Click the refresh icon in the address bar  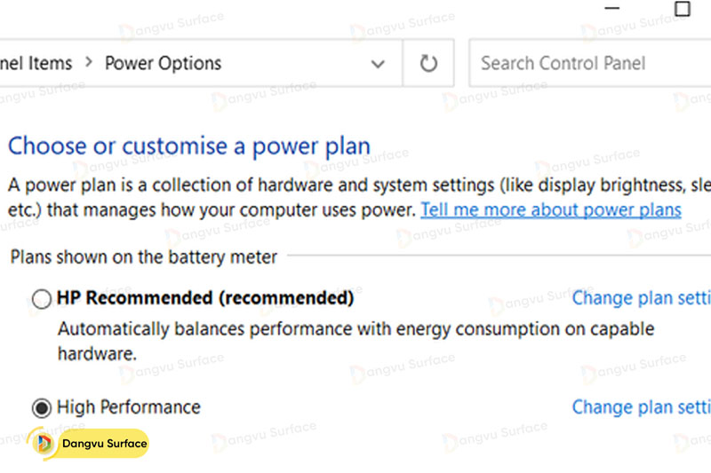428,63
